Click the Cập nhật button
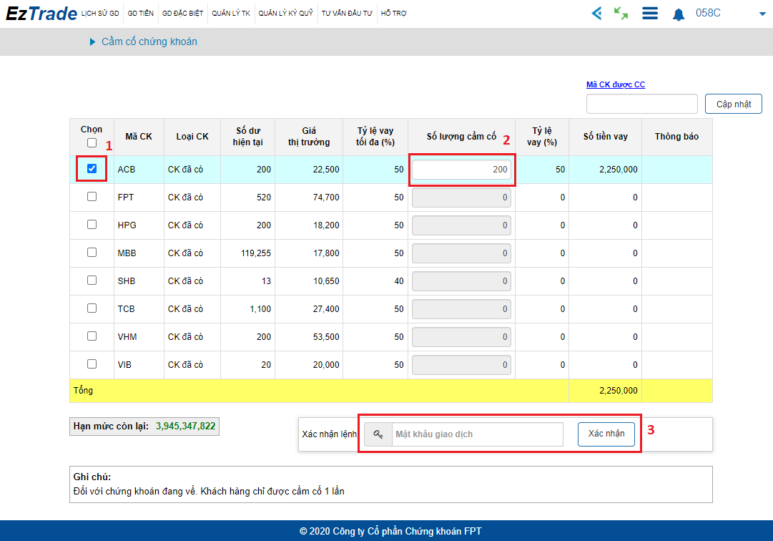Viewport: 773px width, 541px height. pyautogui.click(x=733, y=104)
